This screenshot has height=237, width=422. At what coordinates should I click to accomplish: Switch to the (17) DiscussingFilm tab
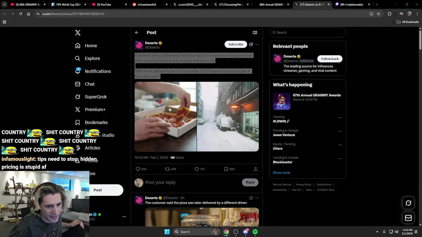click(231, 5)
